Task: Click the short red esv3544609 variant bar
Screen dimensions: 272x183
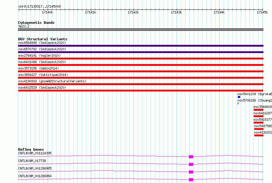Action: (259, 110)
